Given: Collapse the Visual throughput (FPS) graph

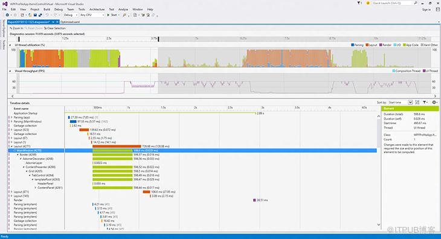Looking at the screenshot, I should tap(10, 71).
